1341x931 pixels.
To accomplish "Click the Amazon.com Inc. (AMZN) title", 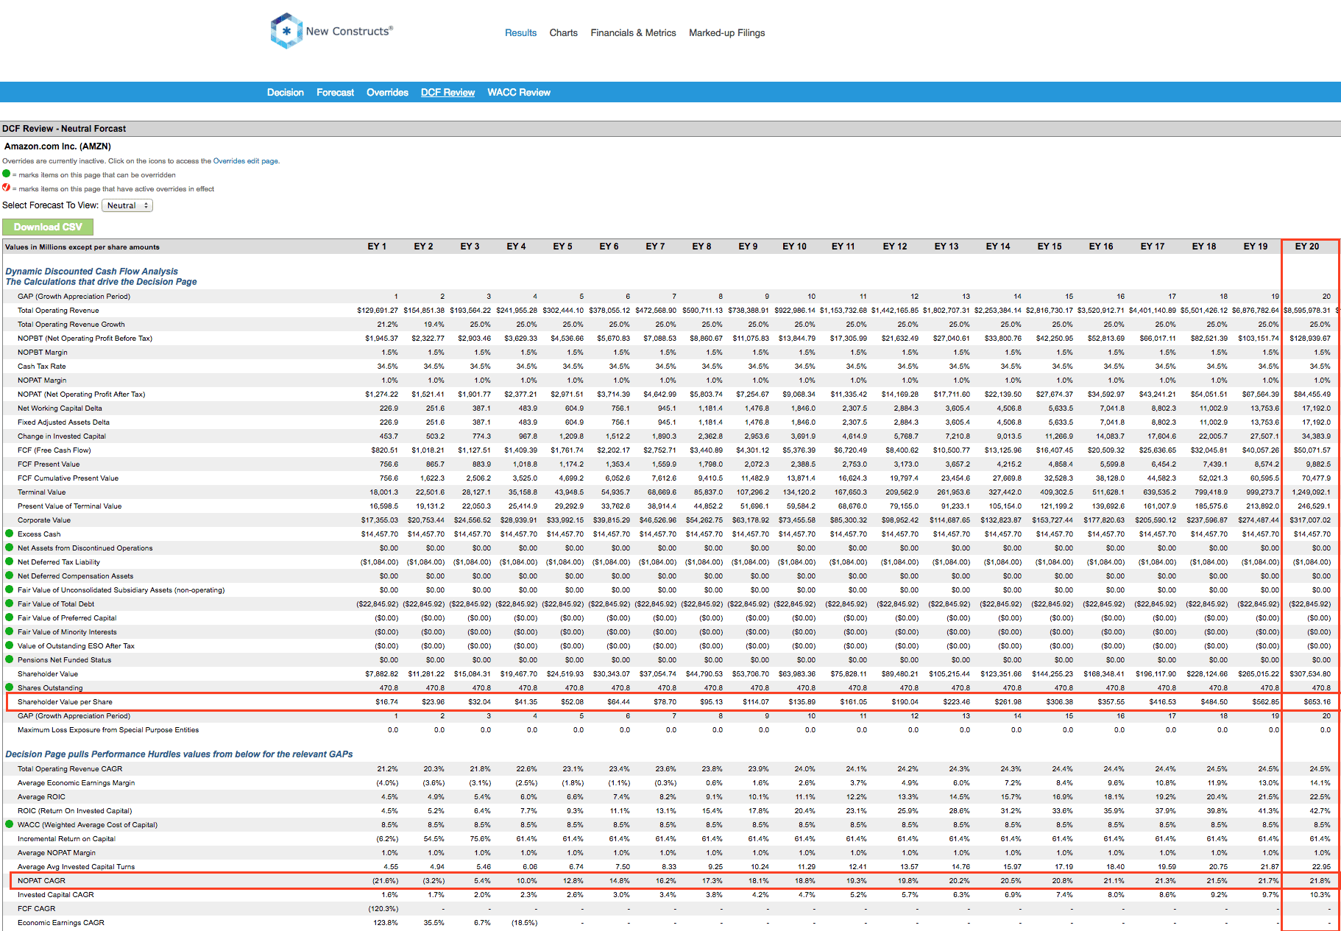I will (x=57, y=146).
